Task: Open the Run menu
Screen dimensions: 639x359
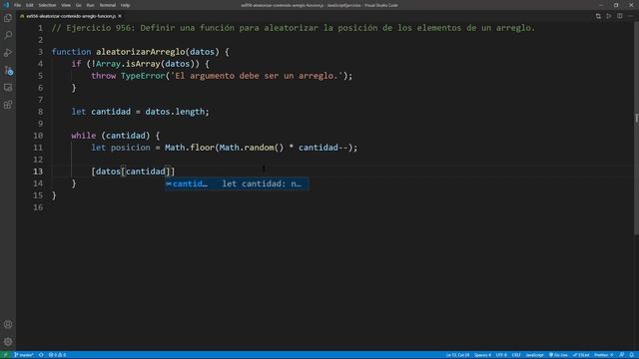Action: point(90,5)
